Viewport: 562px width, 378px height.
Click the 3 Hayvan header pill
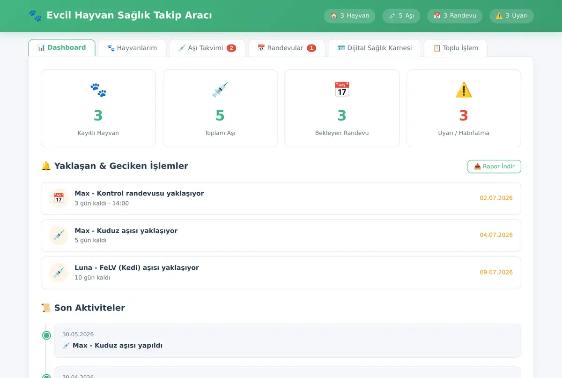point(350,15)
